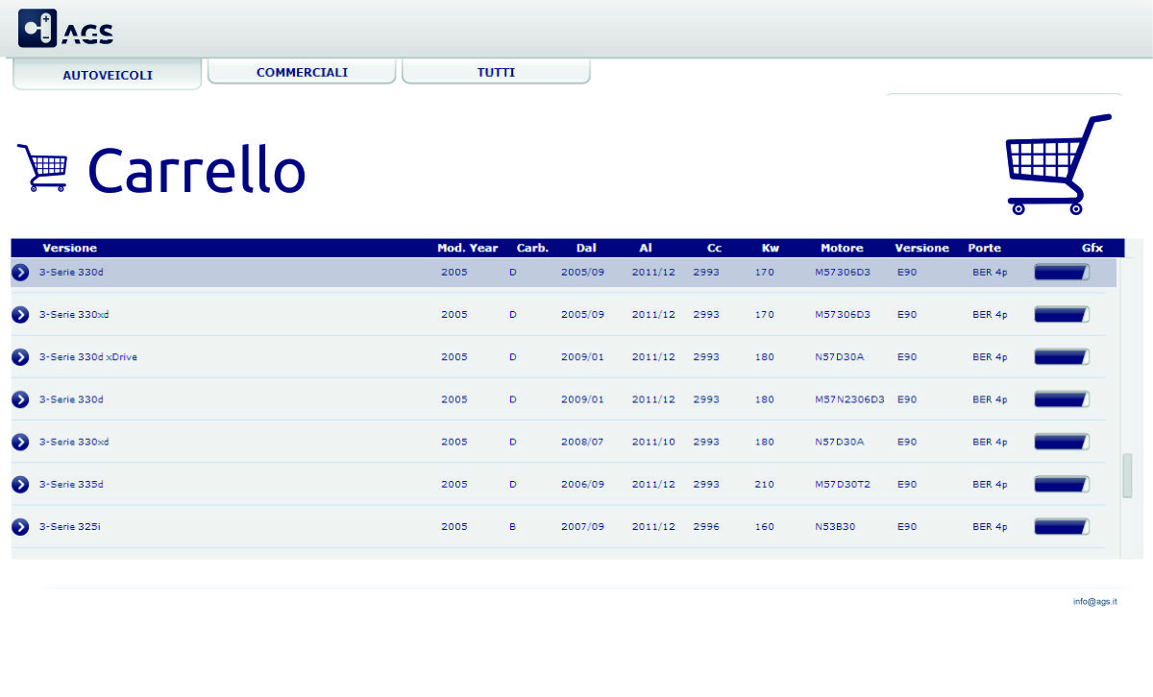Click the 2006/09 start date cell
The height and width of the screenshot is (697, 1153).
[582, 485]
